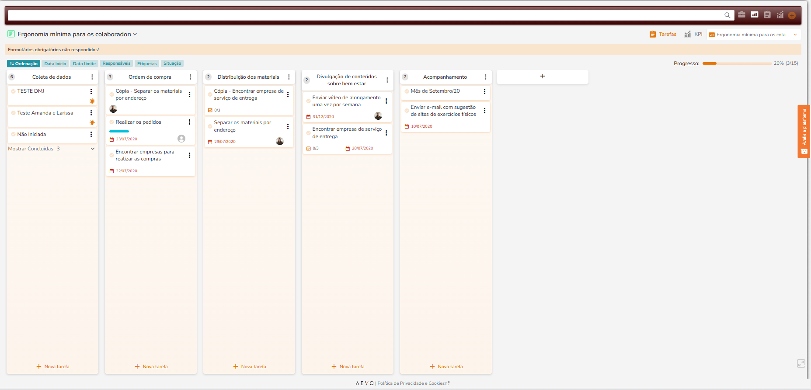Open options for Encontrar empresas para realizar compras

[x=189, y=155]
